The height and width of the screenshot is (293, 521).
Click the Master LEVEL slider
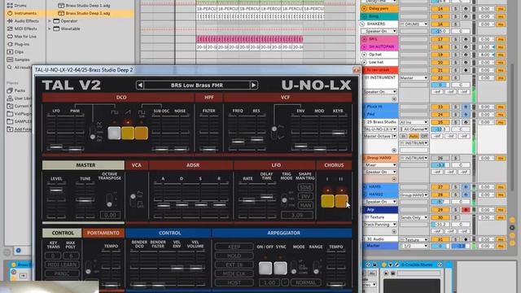click(x=56, y=190)
